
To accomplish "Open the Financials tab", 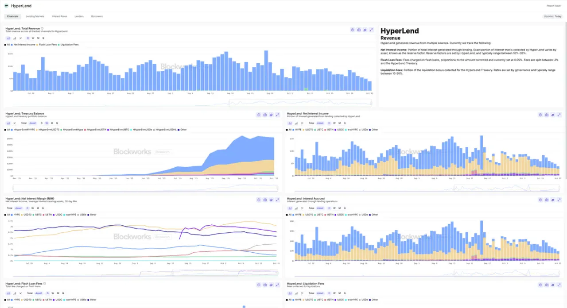I will 13,16.
